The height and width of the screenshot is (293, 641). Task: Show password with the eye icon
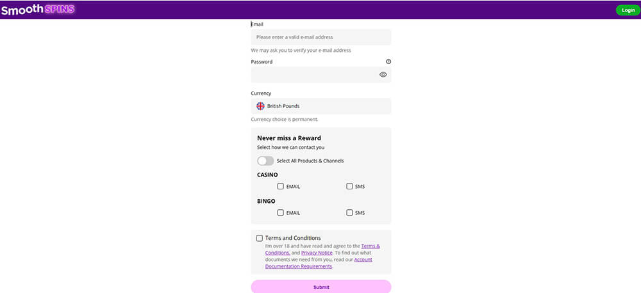click(x=383, y=75)
